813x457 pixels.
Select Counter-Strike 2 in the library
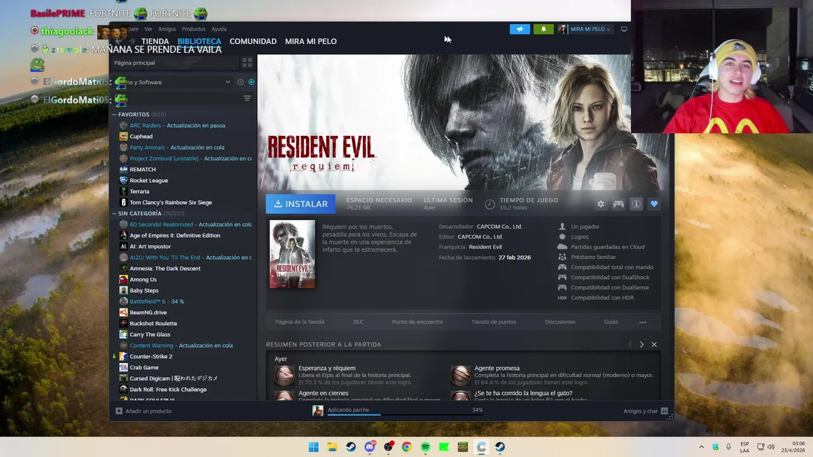coord(151,357)
